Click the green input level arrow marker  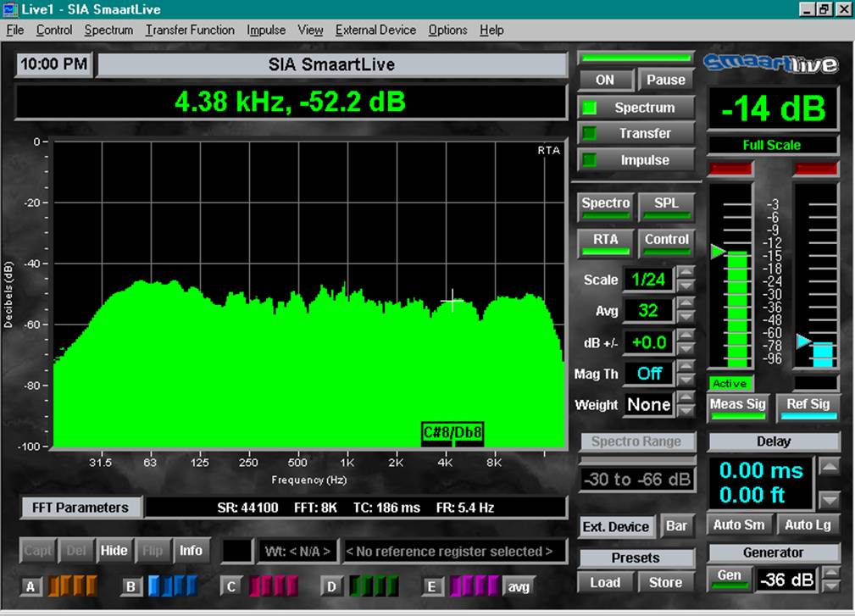tap(717, 252)
